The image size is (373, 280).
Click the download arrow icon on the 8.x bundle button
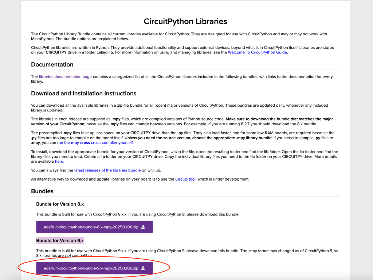click(143, 227)
